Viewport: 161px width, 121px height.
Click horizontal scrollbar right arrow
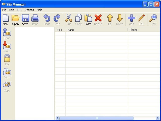[158, 118]
